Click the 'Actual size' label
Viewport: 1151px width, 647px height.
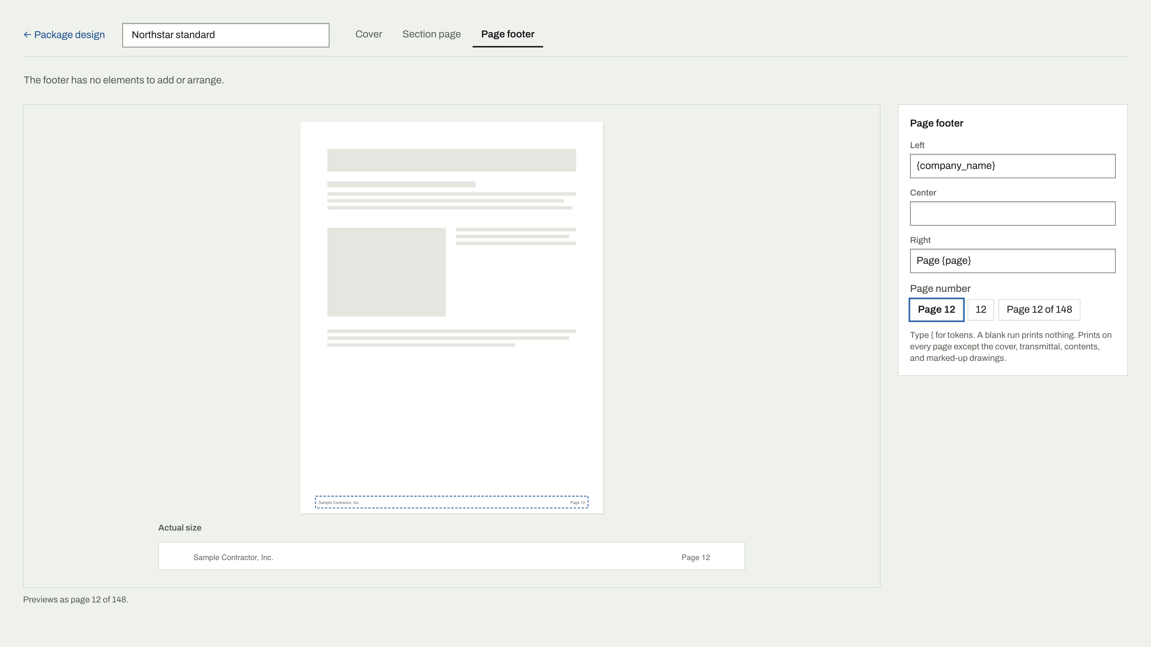pos(179,528)
